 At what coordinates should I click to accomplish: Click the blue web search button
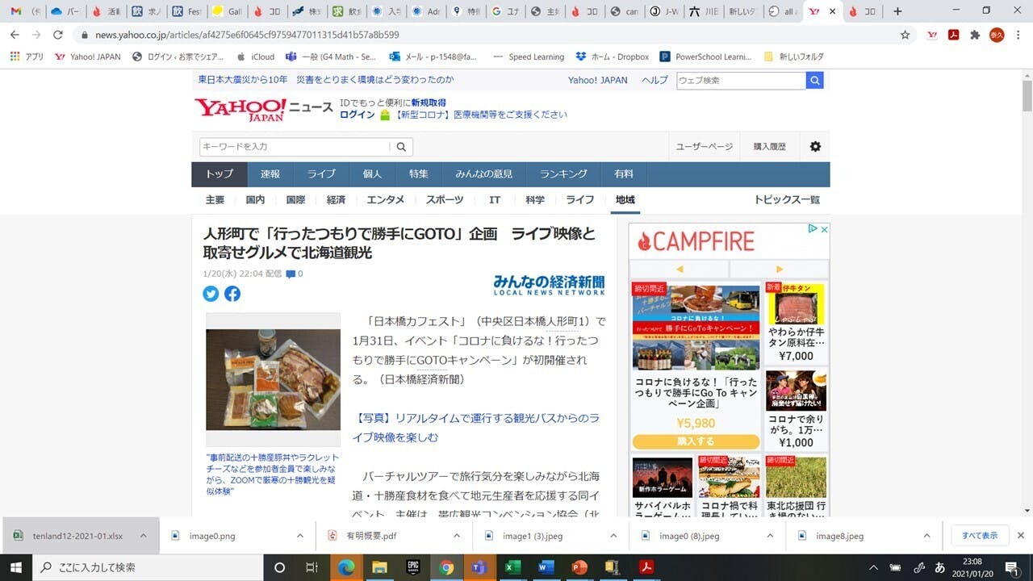pos(815,80)
